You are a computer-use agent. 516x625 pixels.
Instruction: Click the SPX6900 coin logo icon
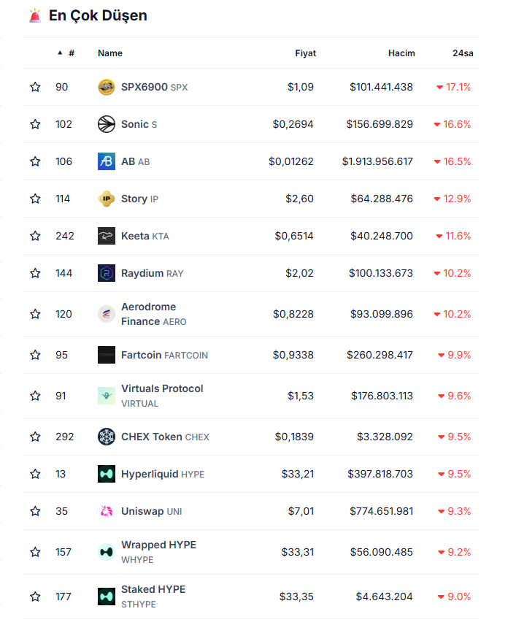click(107, 87)
